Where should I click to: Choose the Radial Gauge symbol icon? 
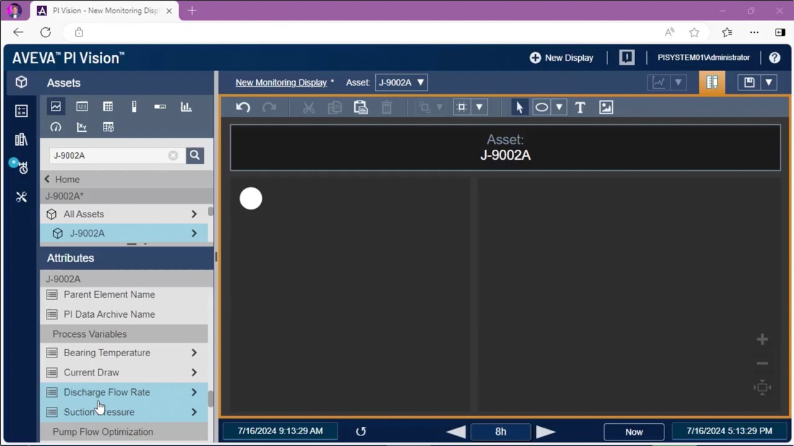click(x=56, y=127)
